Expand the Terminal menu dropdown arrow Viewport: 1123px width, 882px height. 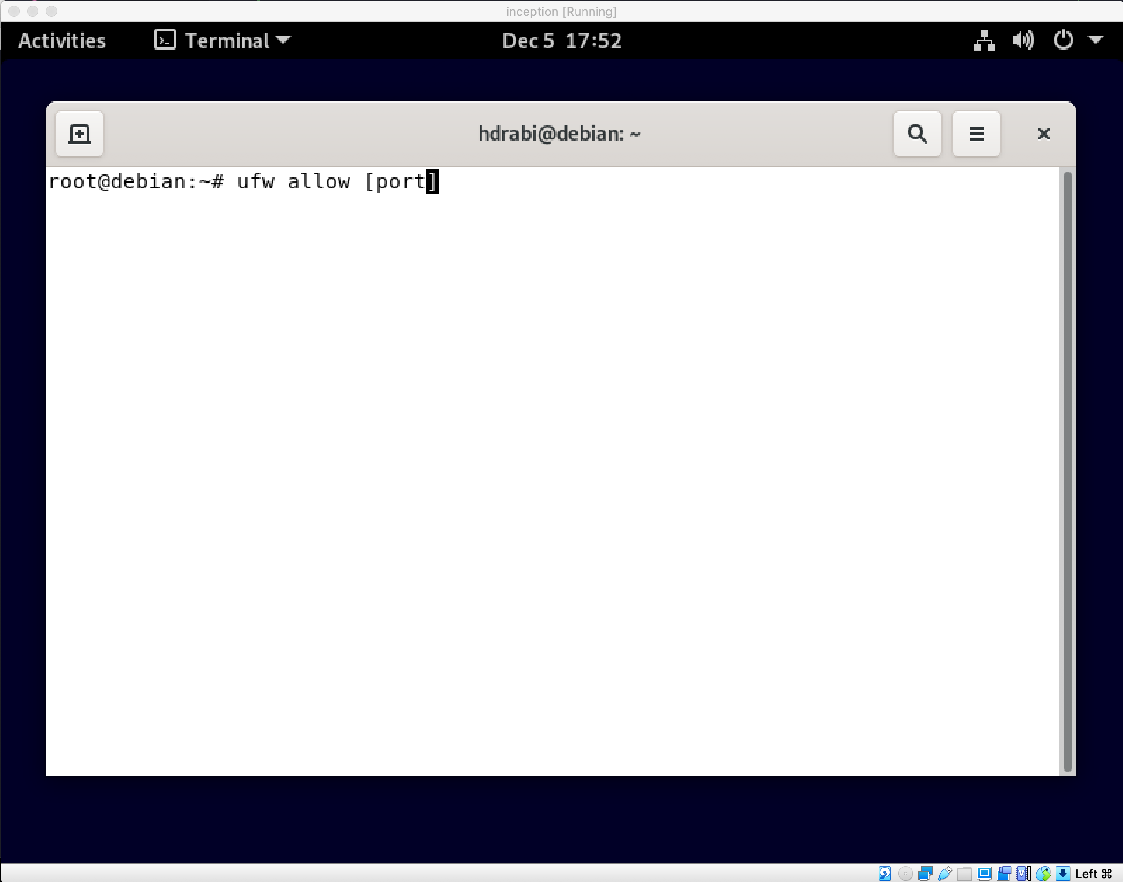283,40
